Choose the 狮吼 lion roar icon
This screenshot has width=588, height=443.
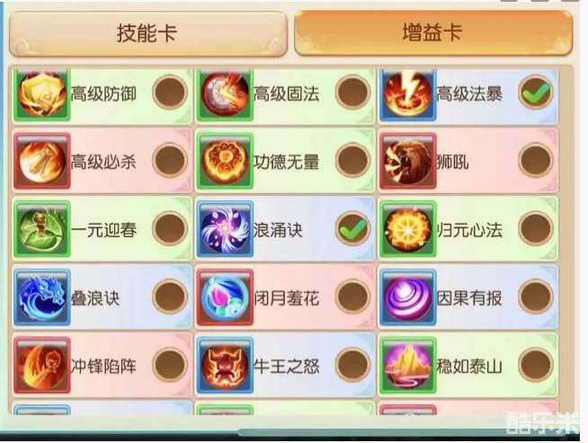click(x=408, y=161)
